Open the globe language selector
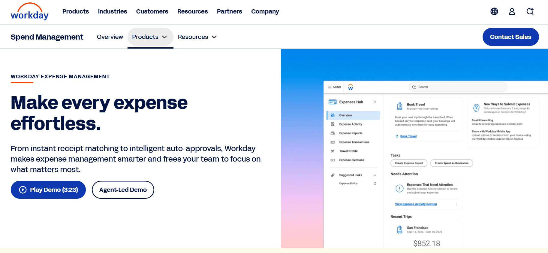 pos(494,11)
